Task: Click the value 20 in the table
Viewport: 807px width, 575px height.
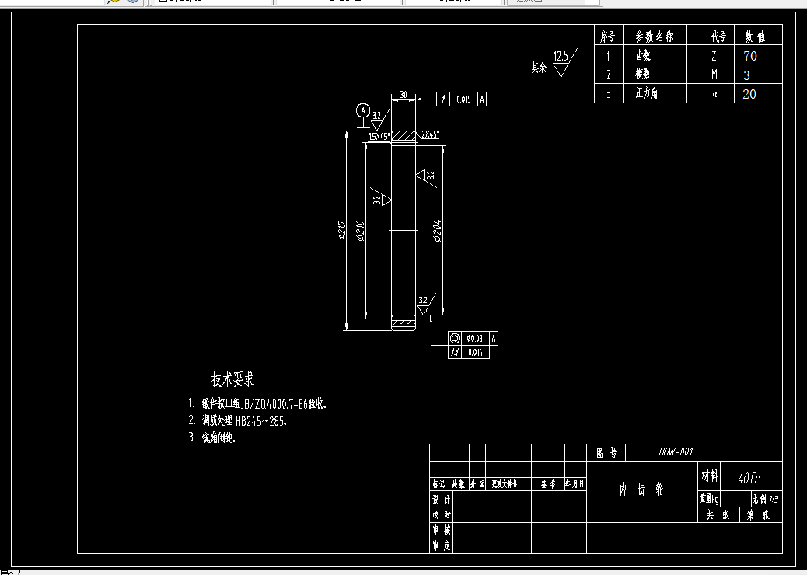Action: [x=749, y=94]
